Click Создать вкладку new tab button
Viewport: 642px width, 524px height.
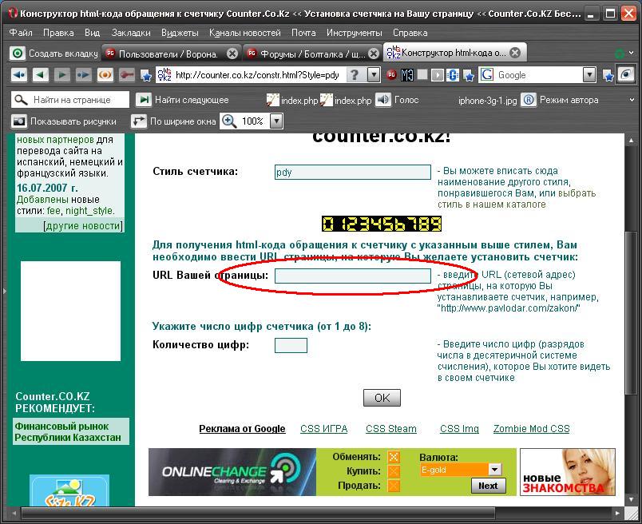(x=54, y=54)
